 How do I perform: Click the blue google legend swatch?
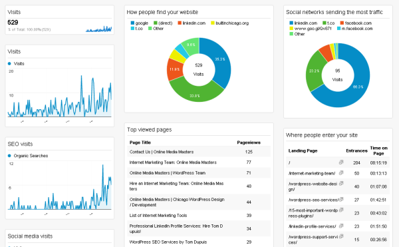pyautogui.click(x=132, y=23)
